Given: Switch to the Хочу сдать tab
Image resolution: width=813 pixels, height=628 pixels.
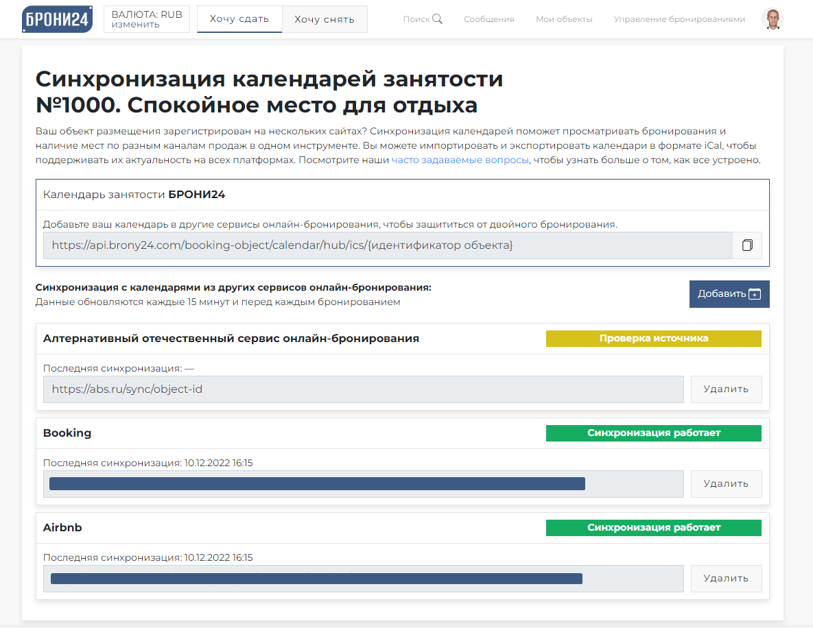Looking at the screenshot, I should coord(239,19).
